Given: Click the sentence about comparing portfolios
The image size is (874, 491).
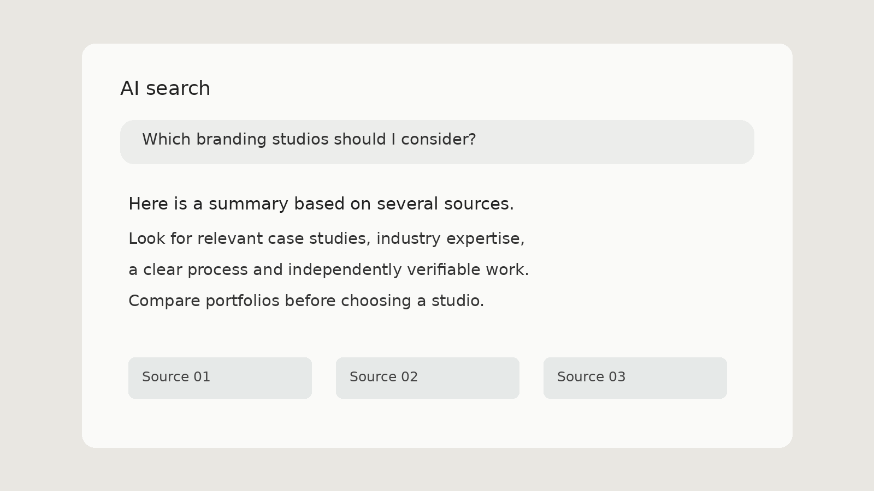Looking at the screenshot, I should pyautogui.click(x=306, y=301).
